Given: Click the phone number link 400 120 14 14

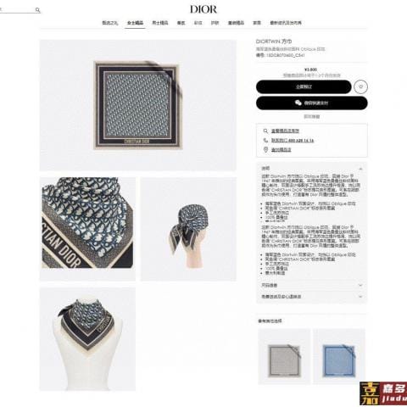Looking at the screenshot, I should (x=293, y=141).
